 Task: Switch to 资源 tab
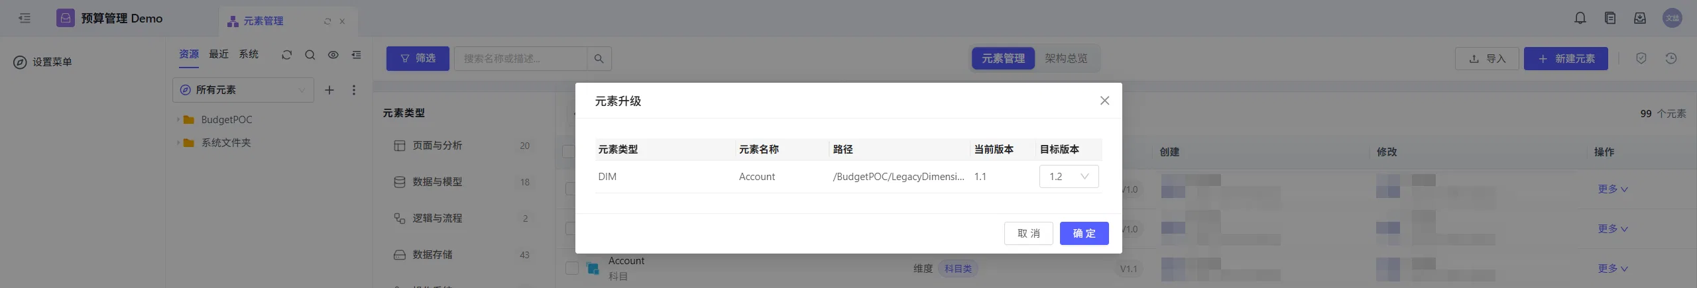(189, 54)
